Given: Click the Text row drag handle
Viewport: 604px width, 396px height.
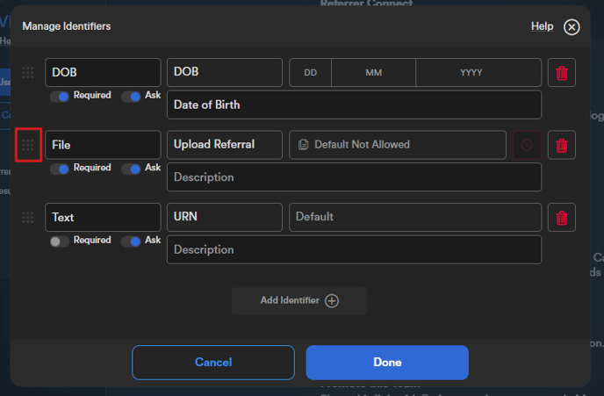Looking at the screenshot, I should (28, 217).
